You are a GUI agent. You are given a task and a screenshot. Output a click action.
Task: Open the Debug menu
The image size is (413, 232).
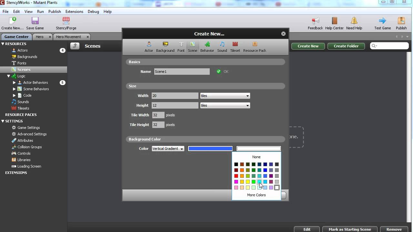pos(93,12)
